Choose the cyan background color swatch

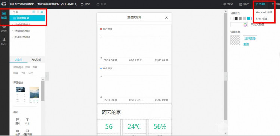tap(249, 18)
